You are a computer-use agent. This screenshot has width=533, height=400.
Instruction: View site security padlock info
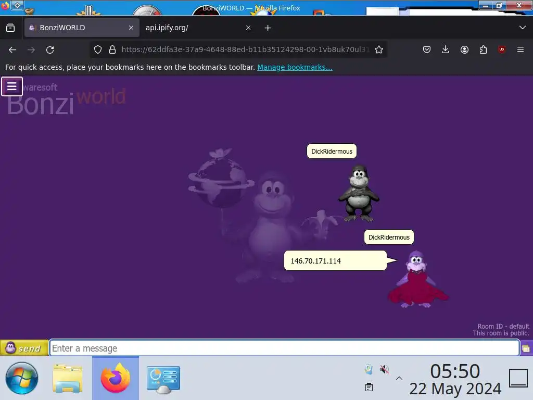click(112, 49)
